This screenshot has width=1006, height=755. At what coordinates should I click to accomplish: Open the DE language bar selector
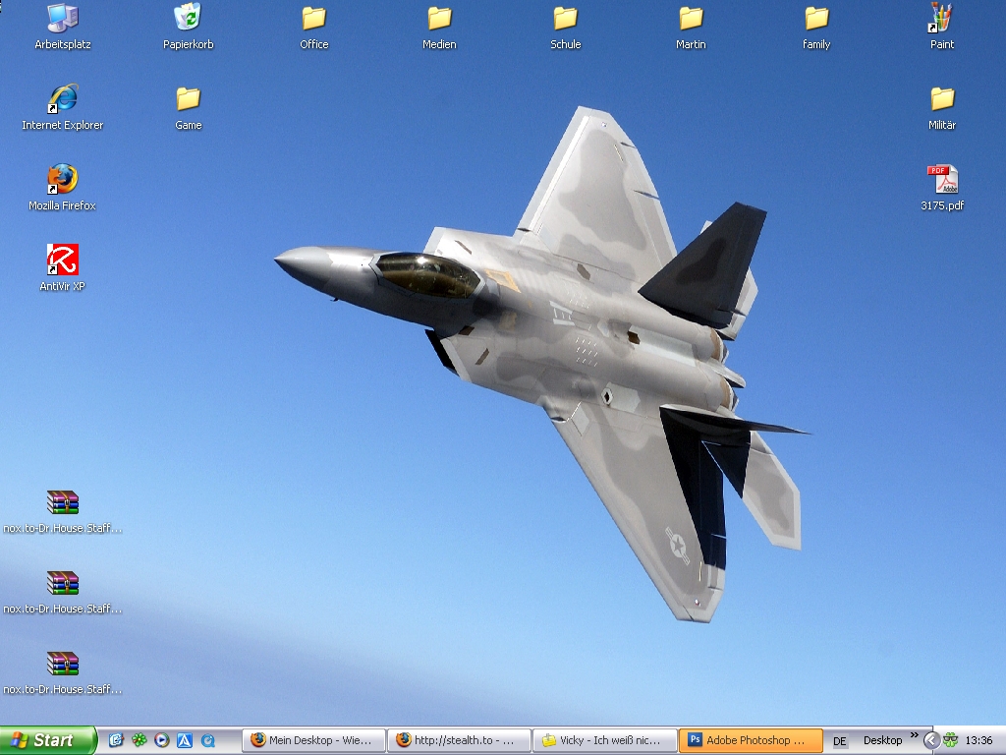pyautogui.click(x=840, y=741)
